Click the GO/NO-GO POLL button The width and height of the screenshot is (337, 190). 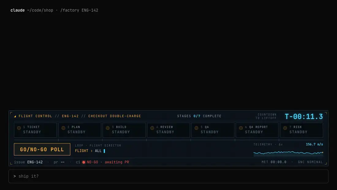pos(42,149)
